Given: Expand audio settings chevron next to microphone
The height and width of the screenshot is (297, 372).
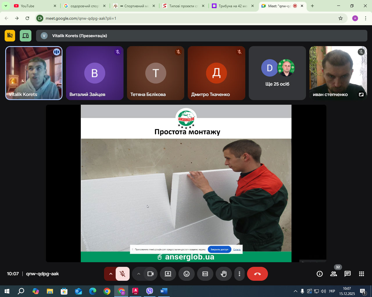Looking at the screenshot, I should pos(110,274).
